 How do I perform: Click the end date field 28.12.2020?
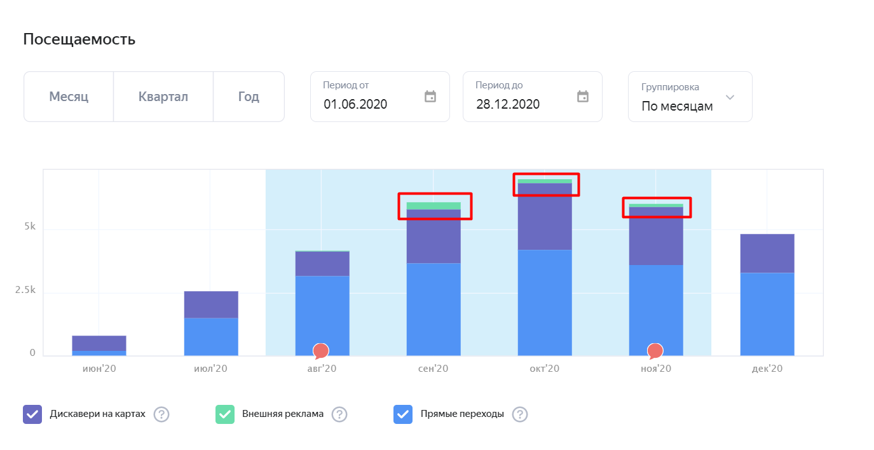(508, 104)
